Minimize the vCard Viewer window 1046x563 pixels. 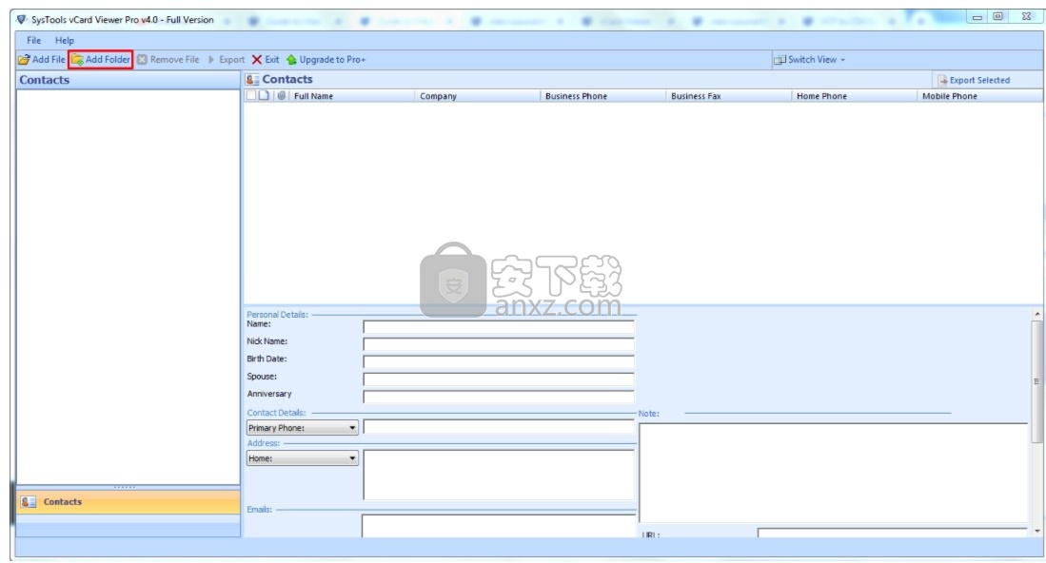coord(977,17)
